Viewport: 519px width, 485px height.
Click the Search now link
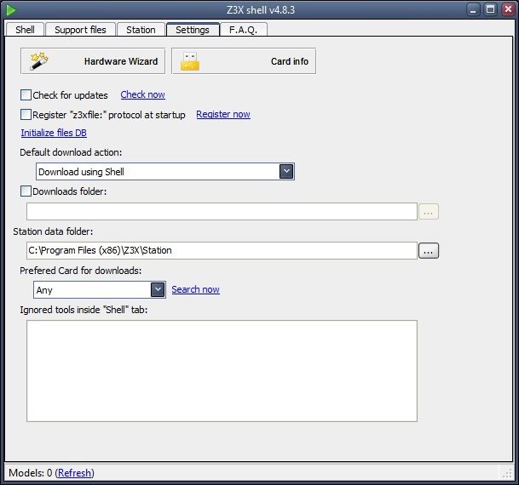(196, 289)
